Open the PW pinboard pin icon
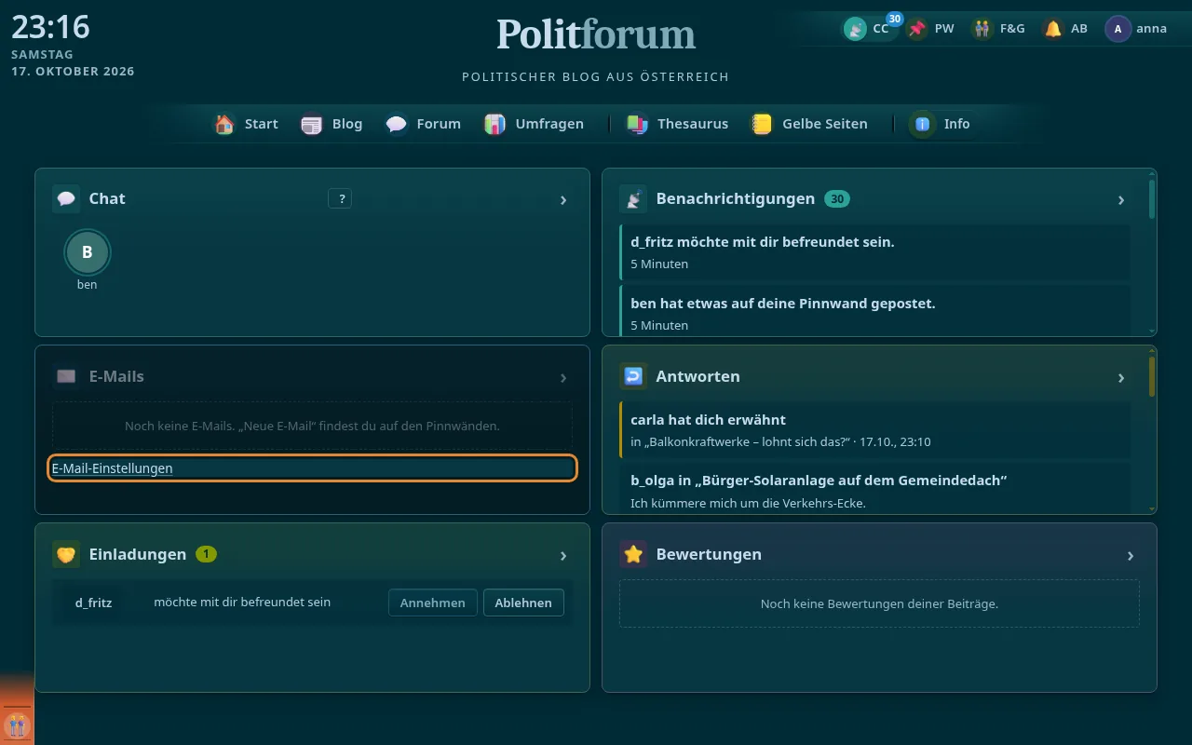The width and height of the screenshot is (1192, 745). coord(918,29)
